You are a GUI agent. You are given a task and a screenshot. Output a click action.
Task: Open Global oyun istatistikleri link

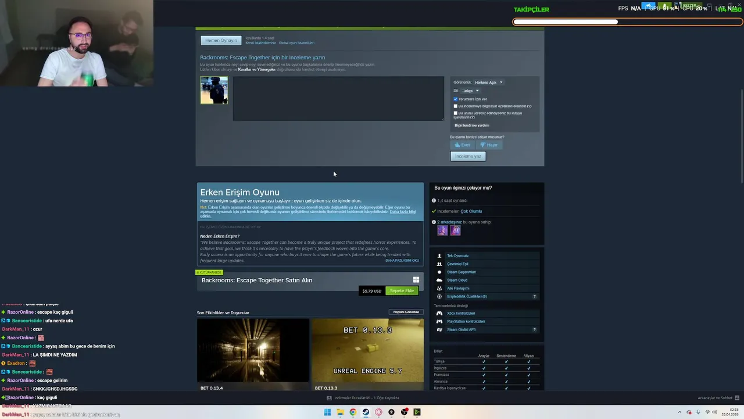(x=296, y=42)
